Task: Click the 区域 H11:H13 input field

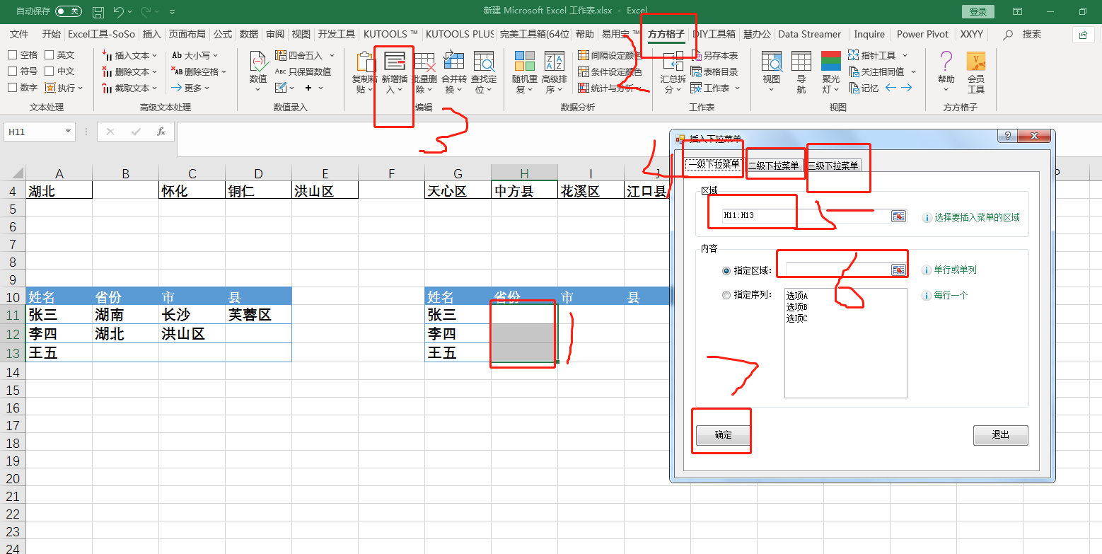Action: [x=806, y=216]
